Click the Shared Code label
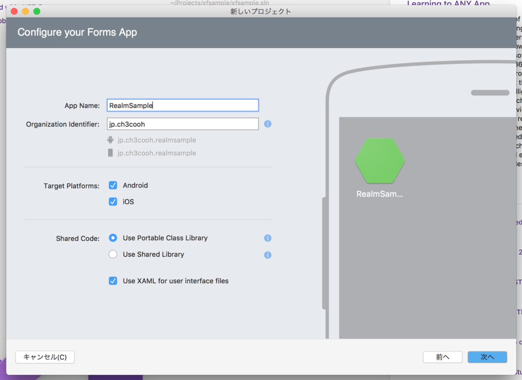 (78, 238)
